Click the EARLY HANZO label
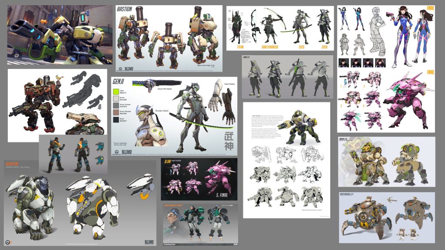Screen dimensions: 445x250 270,47
